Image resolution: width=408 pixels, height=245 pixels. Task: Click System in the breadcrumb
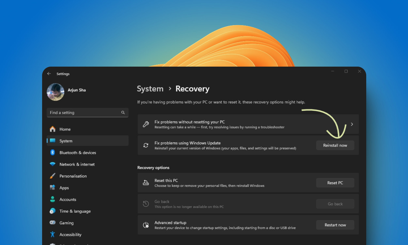click(x=150, y=89)
